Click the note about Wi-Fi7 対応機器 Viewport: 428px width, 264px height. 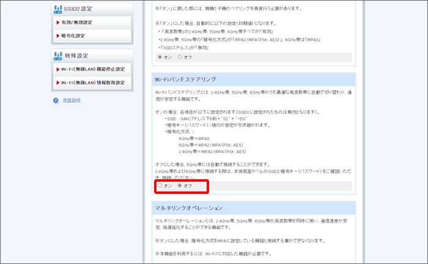pos(213,254)
